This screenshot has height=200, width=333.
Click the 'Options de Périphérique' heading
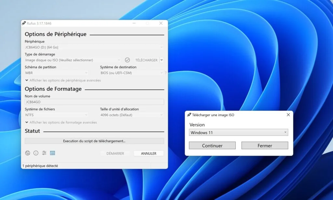point(56,34)
